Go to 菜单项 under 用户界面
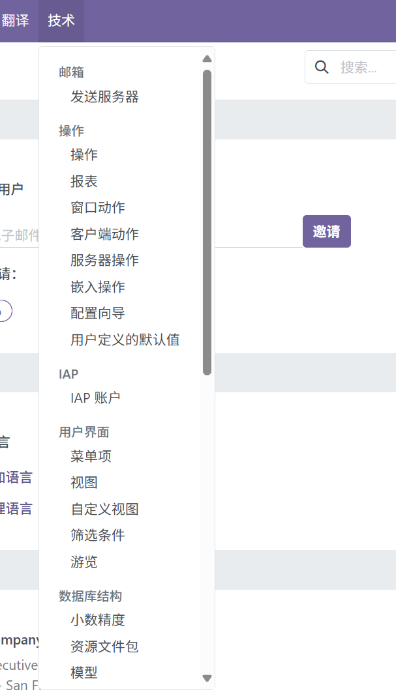This screenshot has height=694, width=396. 91,456
